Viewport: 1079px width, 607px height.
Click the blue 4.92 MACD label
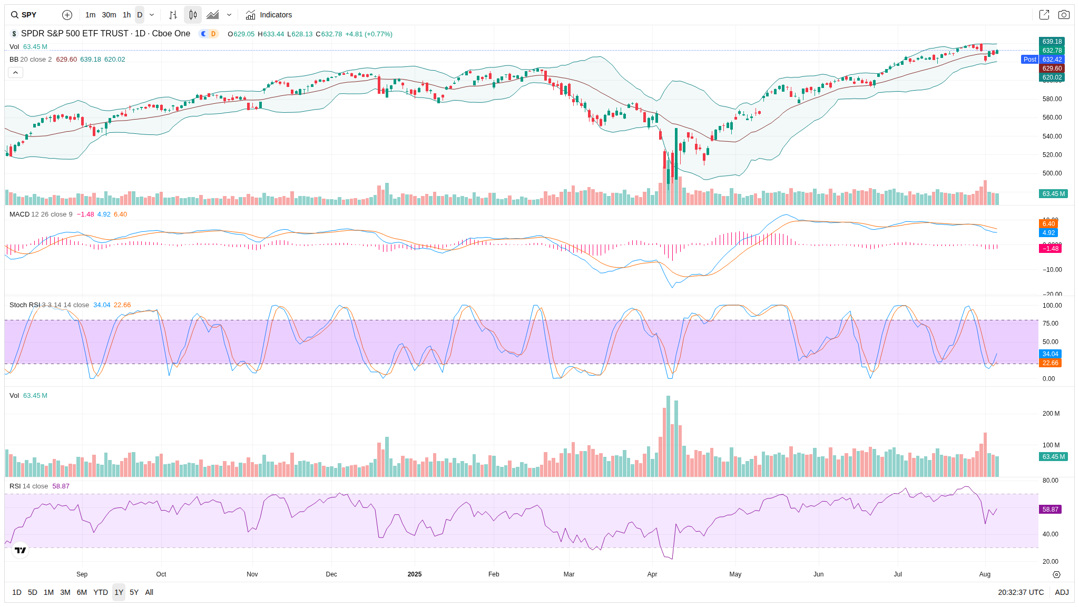1048,233
